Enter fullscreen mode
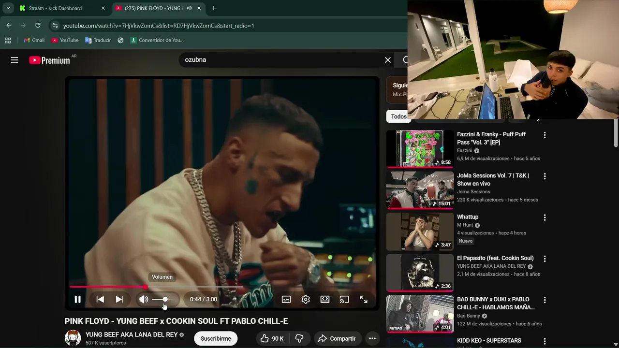Screen dimensions: 619x348 click(364, 299)
